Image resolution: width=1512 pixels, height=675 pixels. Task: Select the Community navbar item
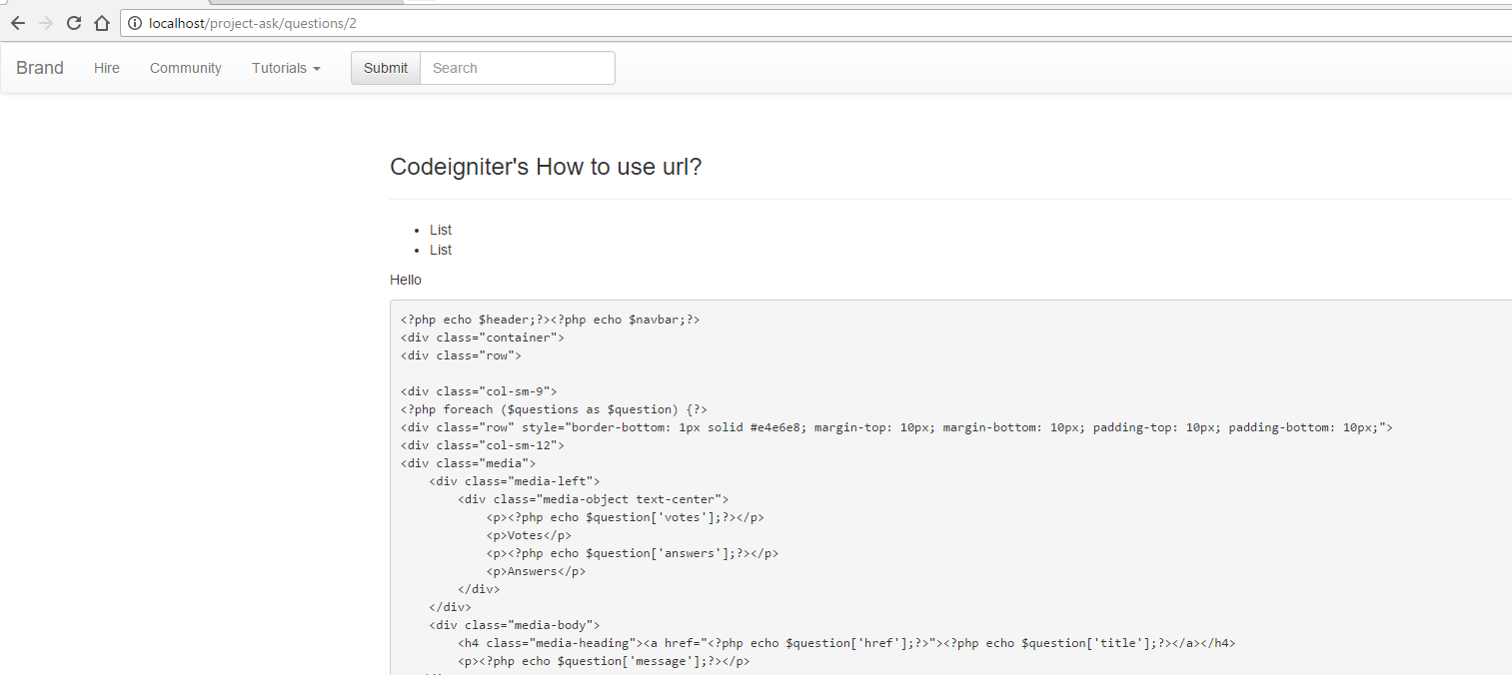click(186, 68)
